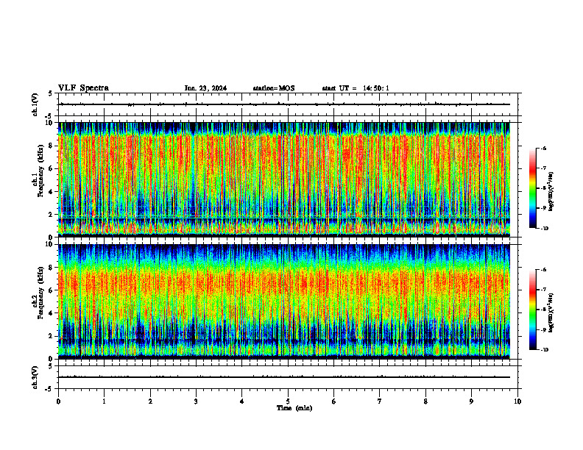This screenshot has width=583, height=450.
Task: Click the ch.1 spectrogram color bar
Action: pyautogui.click(x=532, y=188)
